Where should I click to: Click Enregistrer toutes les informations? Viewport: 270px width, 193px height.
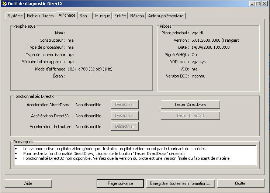coord(181,183)
